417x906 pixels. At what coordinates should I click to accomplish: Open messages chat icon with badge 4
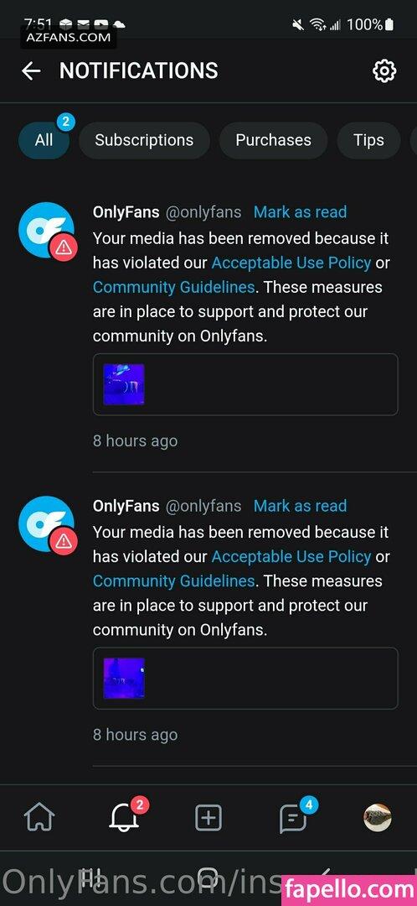[293, 818]
